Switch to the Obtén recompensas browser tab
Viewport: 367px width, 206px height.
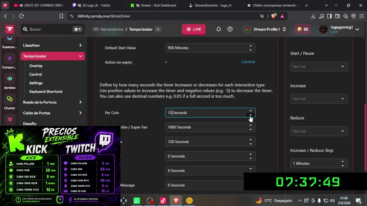point(273,5)
